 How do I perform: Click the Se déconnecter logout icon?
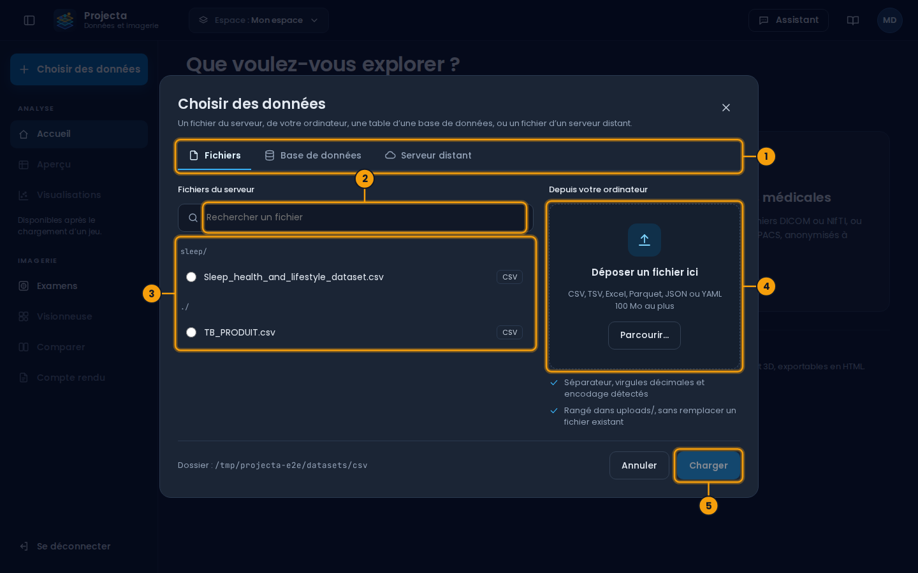point(24,546)
